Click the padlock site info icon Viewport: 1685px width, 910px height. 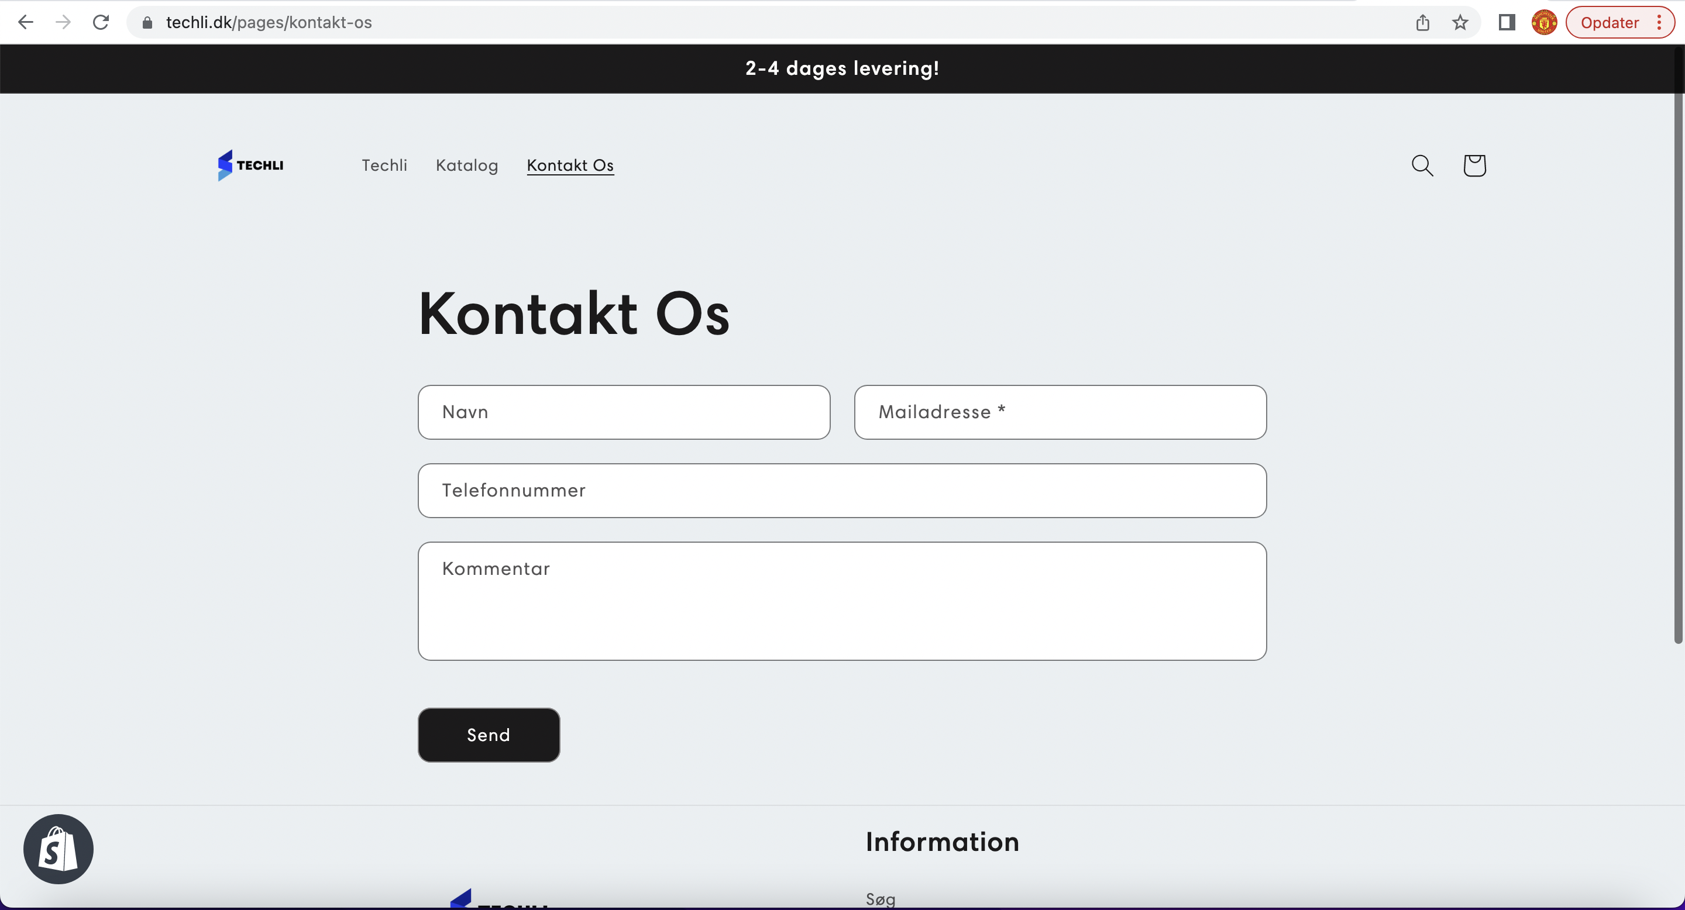(x=147, y=22)
